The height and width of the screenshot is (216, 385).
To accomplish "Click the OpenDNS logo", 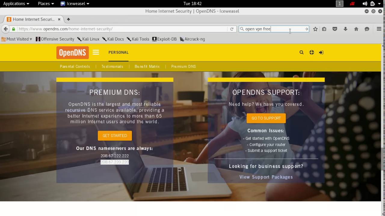I will pyautogui.click(x=72, y=52).
